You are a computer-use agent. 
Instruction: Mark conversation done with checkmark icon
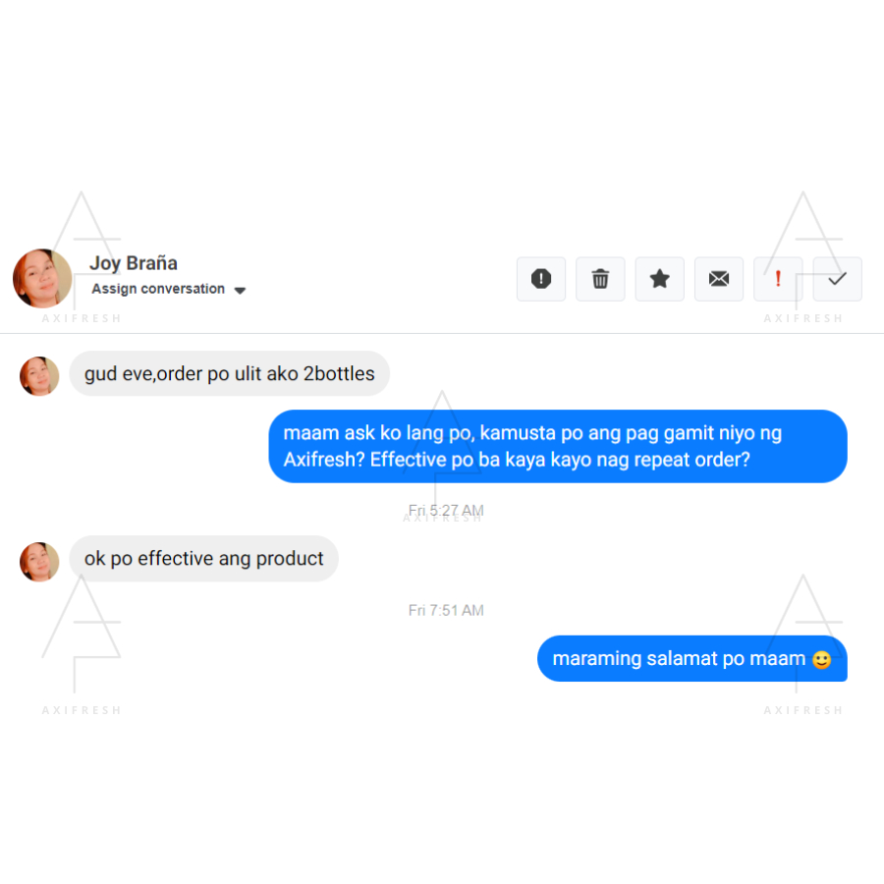(x=837, y=279)
